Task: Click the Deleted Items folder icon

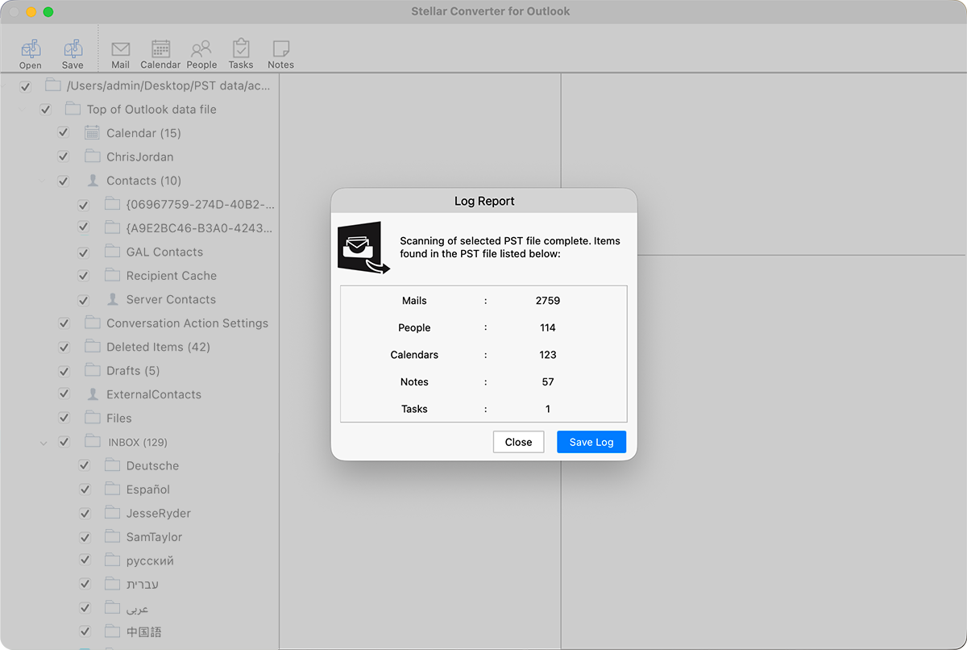Action: (x=92, y=347)
